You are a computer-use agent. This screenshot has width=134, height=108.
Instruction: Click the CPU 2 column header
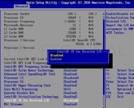coord(92,14)
